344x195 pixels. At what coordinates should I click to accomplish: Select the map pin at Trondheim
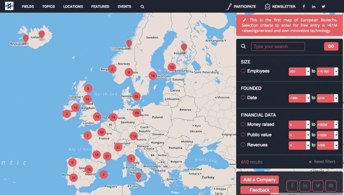[x=129, y=43]
